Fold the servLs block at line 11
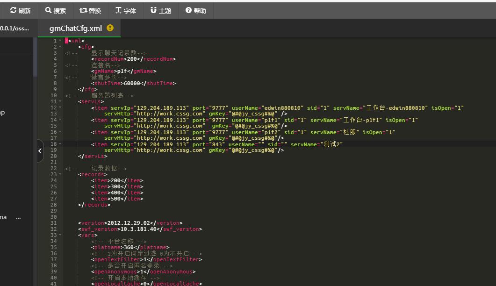 60,101
